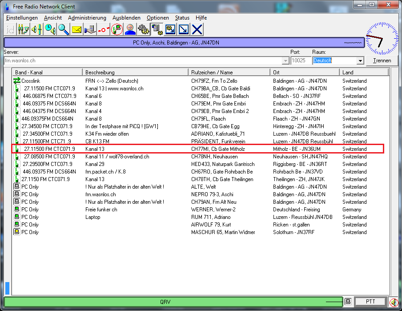Viewport: 402px width, 311px height.
Task: Open the Status menu
Action: click(x=182, y=18)
